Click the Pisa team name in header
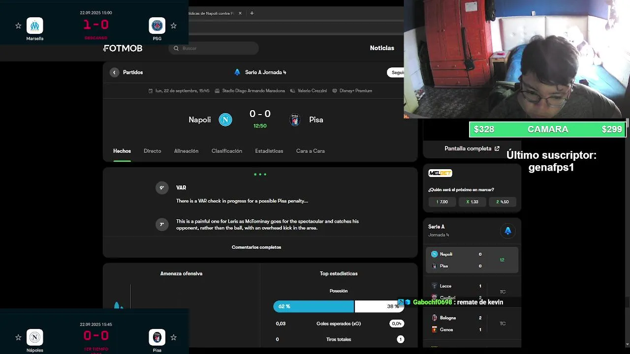The width and height of the screenshot is (630, 354). coord(316,119)
